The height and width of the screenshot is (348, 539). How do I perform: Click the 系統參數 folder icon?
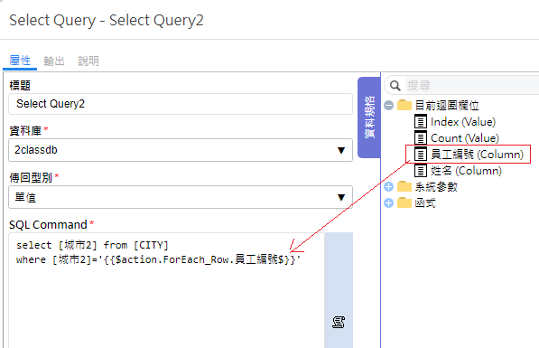point(404,186)
